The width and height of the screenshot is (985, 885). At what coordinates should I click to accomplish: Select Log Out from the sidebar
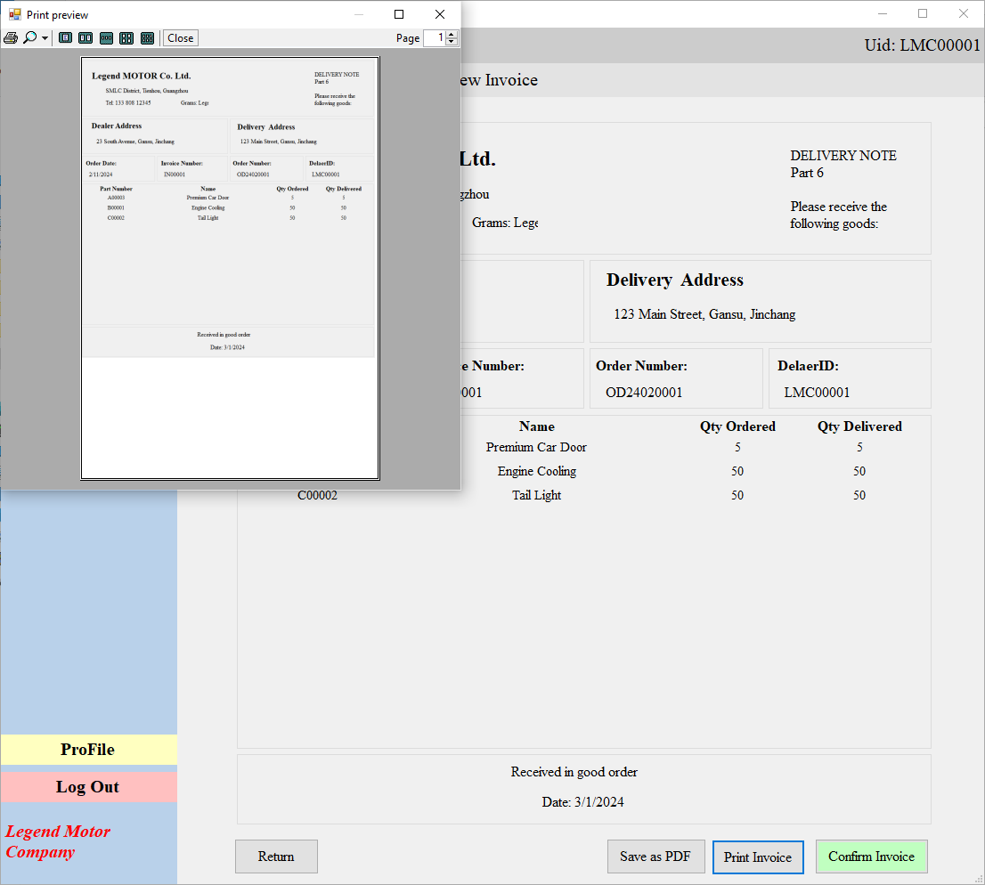87,786
